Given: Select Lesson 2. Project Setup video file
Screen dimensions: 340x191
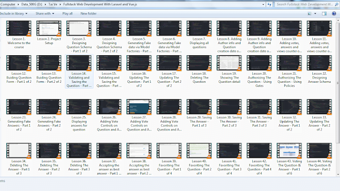Looking at the screenshot, I should (x=49, y=32).
